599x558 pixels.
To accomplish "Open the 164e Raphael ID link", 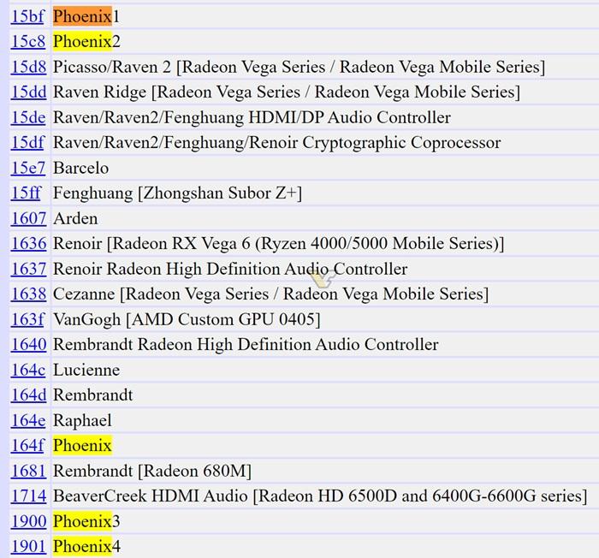I will coord(28,420).
